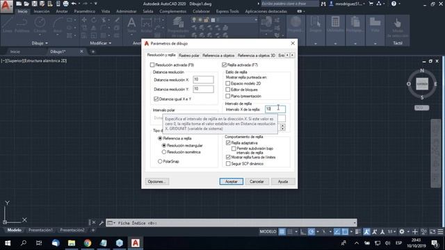
Task: Toggle polar tracking icon in status bar
Action: (x=311, y=231)
